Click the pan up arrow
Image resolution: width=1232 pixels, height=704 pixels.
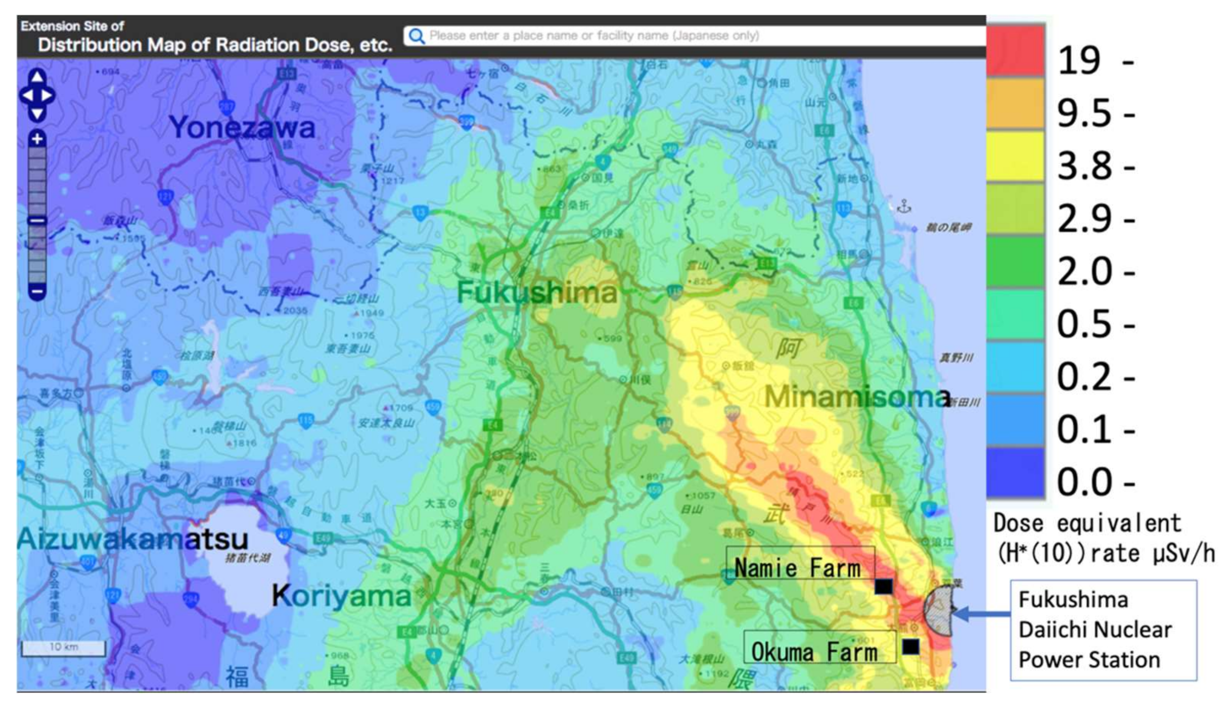(37, 77)
